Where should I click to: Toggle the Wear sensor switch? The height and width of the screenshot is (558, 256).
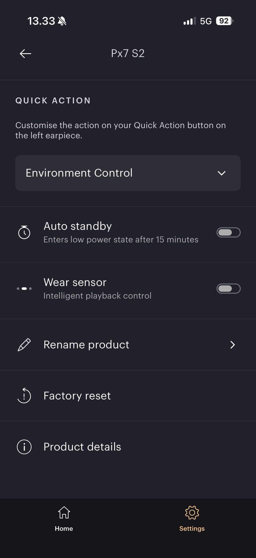[x=229, y=288]
